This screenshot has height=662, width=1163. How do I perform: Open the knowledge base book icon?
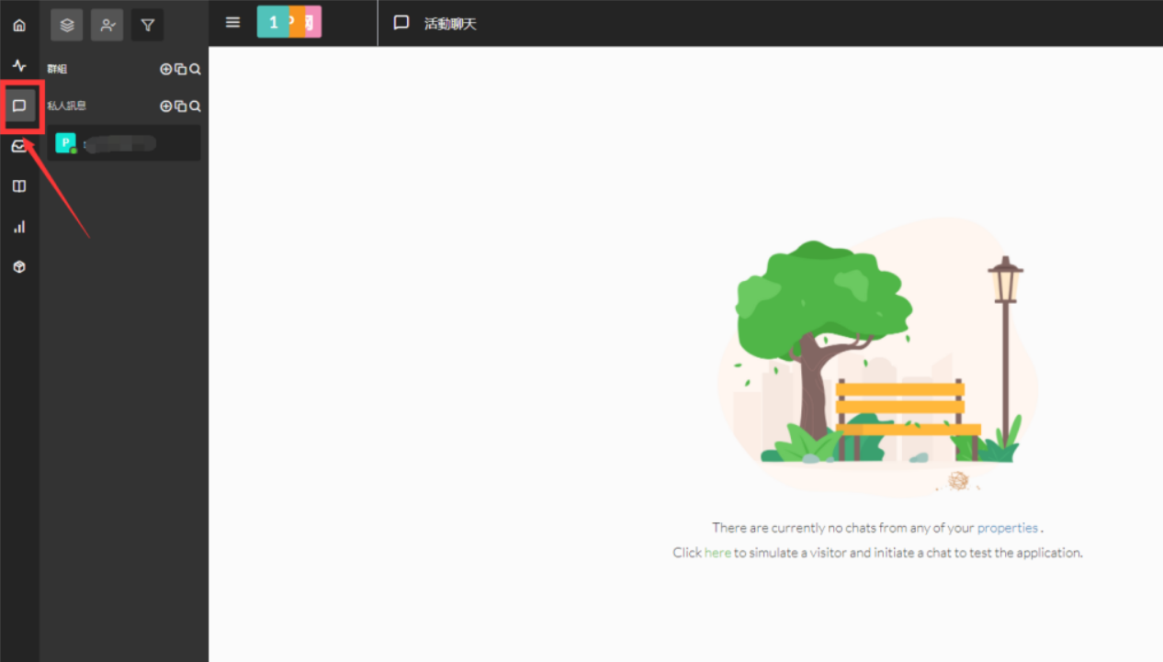(19, 186)
